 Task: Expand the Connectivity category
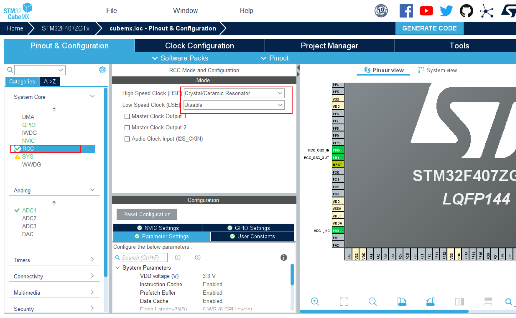click(x=93, y=276)
